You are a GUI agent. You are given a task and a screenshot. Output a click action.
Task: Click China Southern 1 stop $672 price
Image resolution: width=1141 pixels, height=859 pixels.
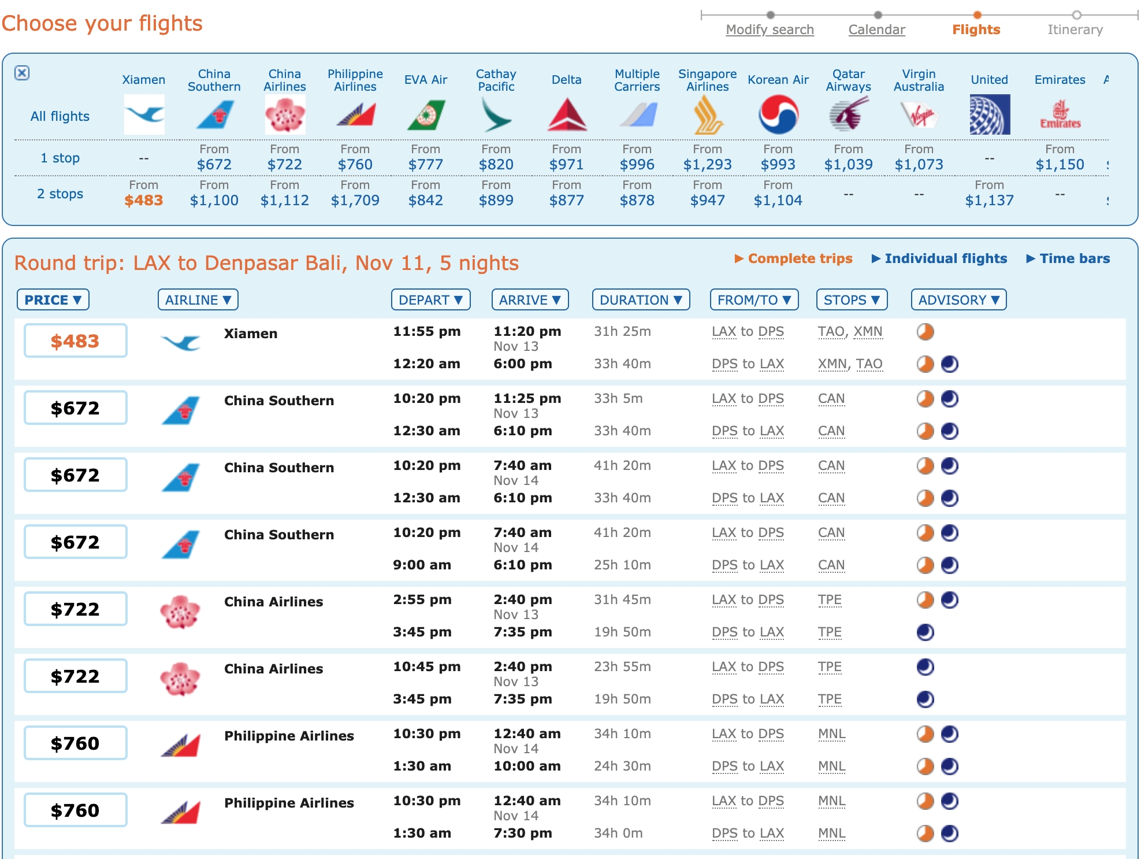click(214, 164)
